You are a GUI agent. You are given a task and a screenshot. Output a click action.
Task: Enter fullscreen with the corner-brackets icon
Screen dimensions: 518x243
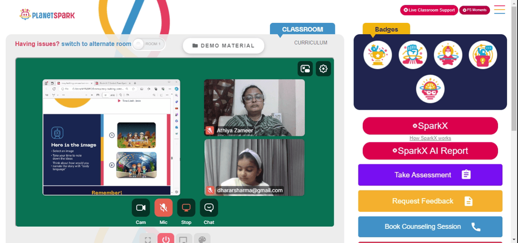point(148,239)
